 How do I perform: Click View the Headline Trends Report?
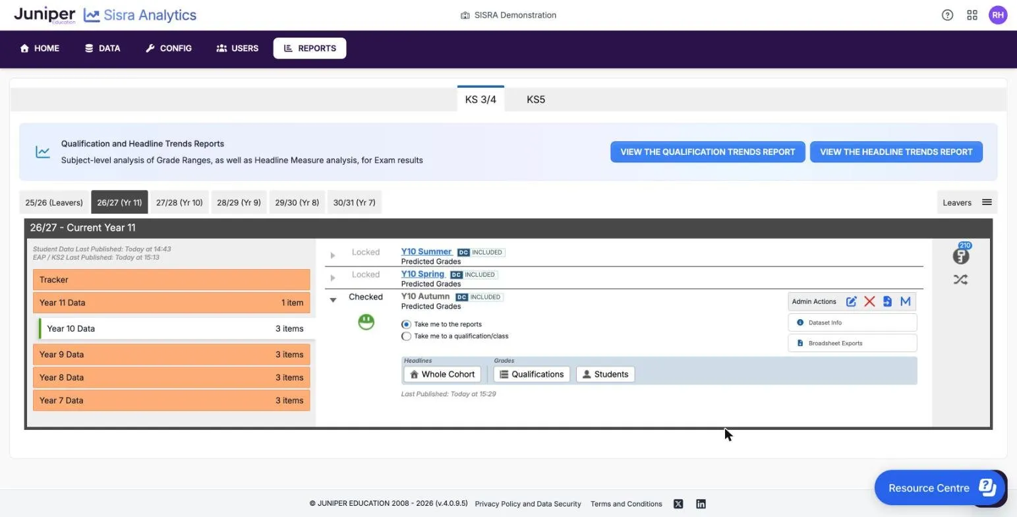(x=896, y=152)
